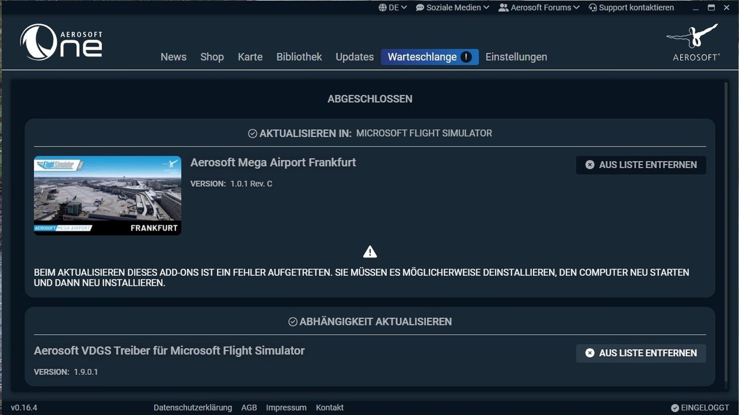Image resolution: width=739 pixels, height=415 pixels.
Task: Remove Aerosoft VDGS Treiber from the list
Action: click(x=641, y=353)
